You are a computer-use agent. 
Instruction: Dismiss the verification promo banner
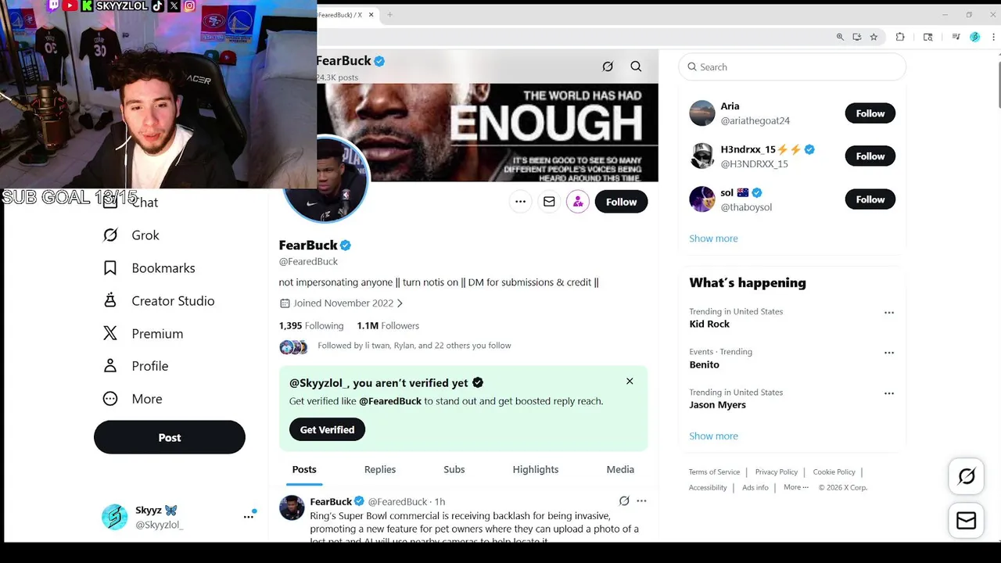[630, 382]
